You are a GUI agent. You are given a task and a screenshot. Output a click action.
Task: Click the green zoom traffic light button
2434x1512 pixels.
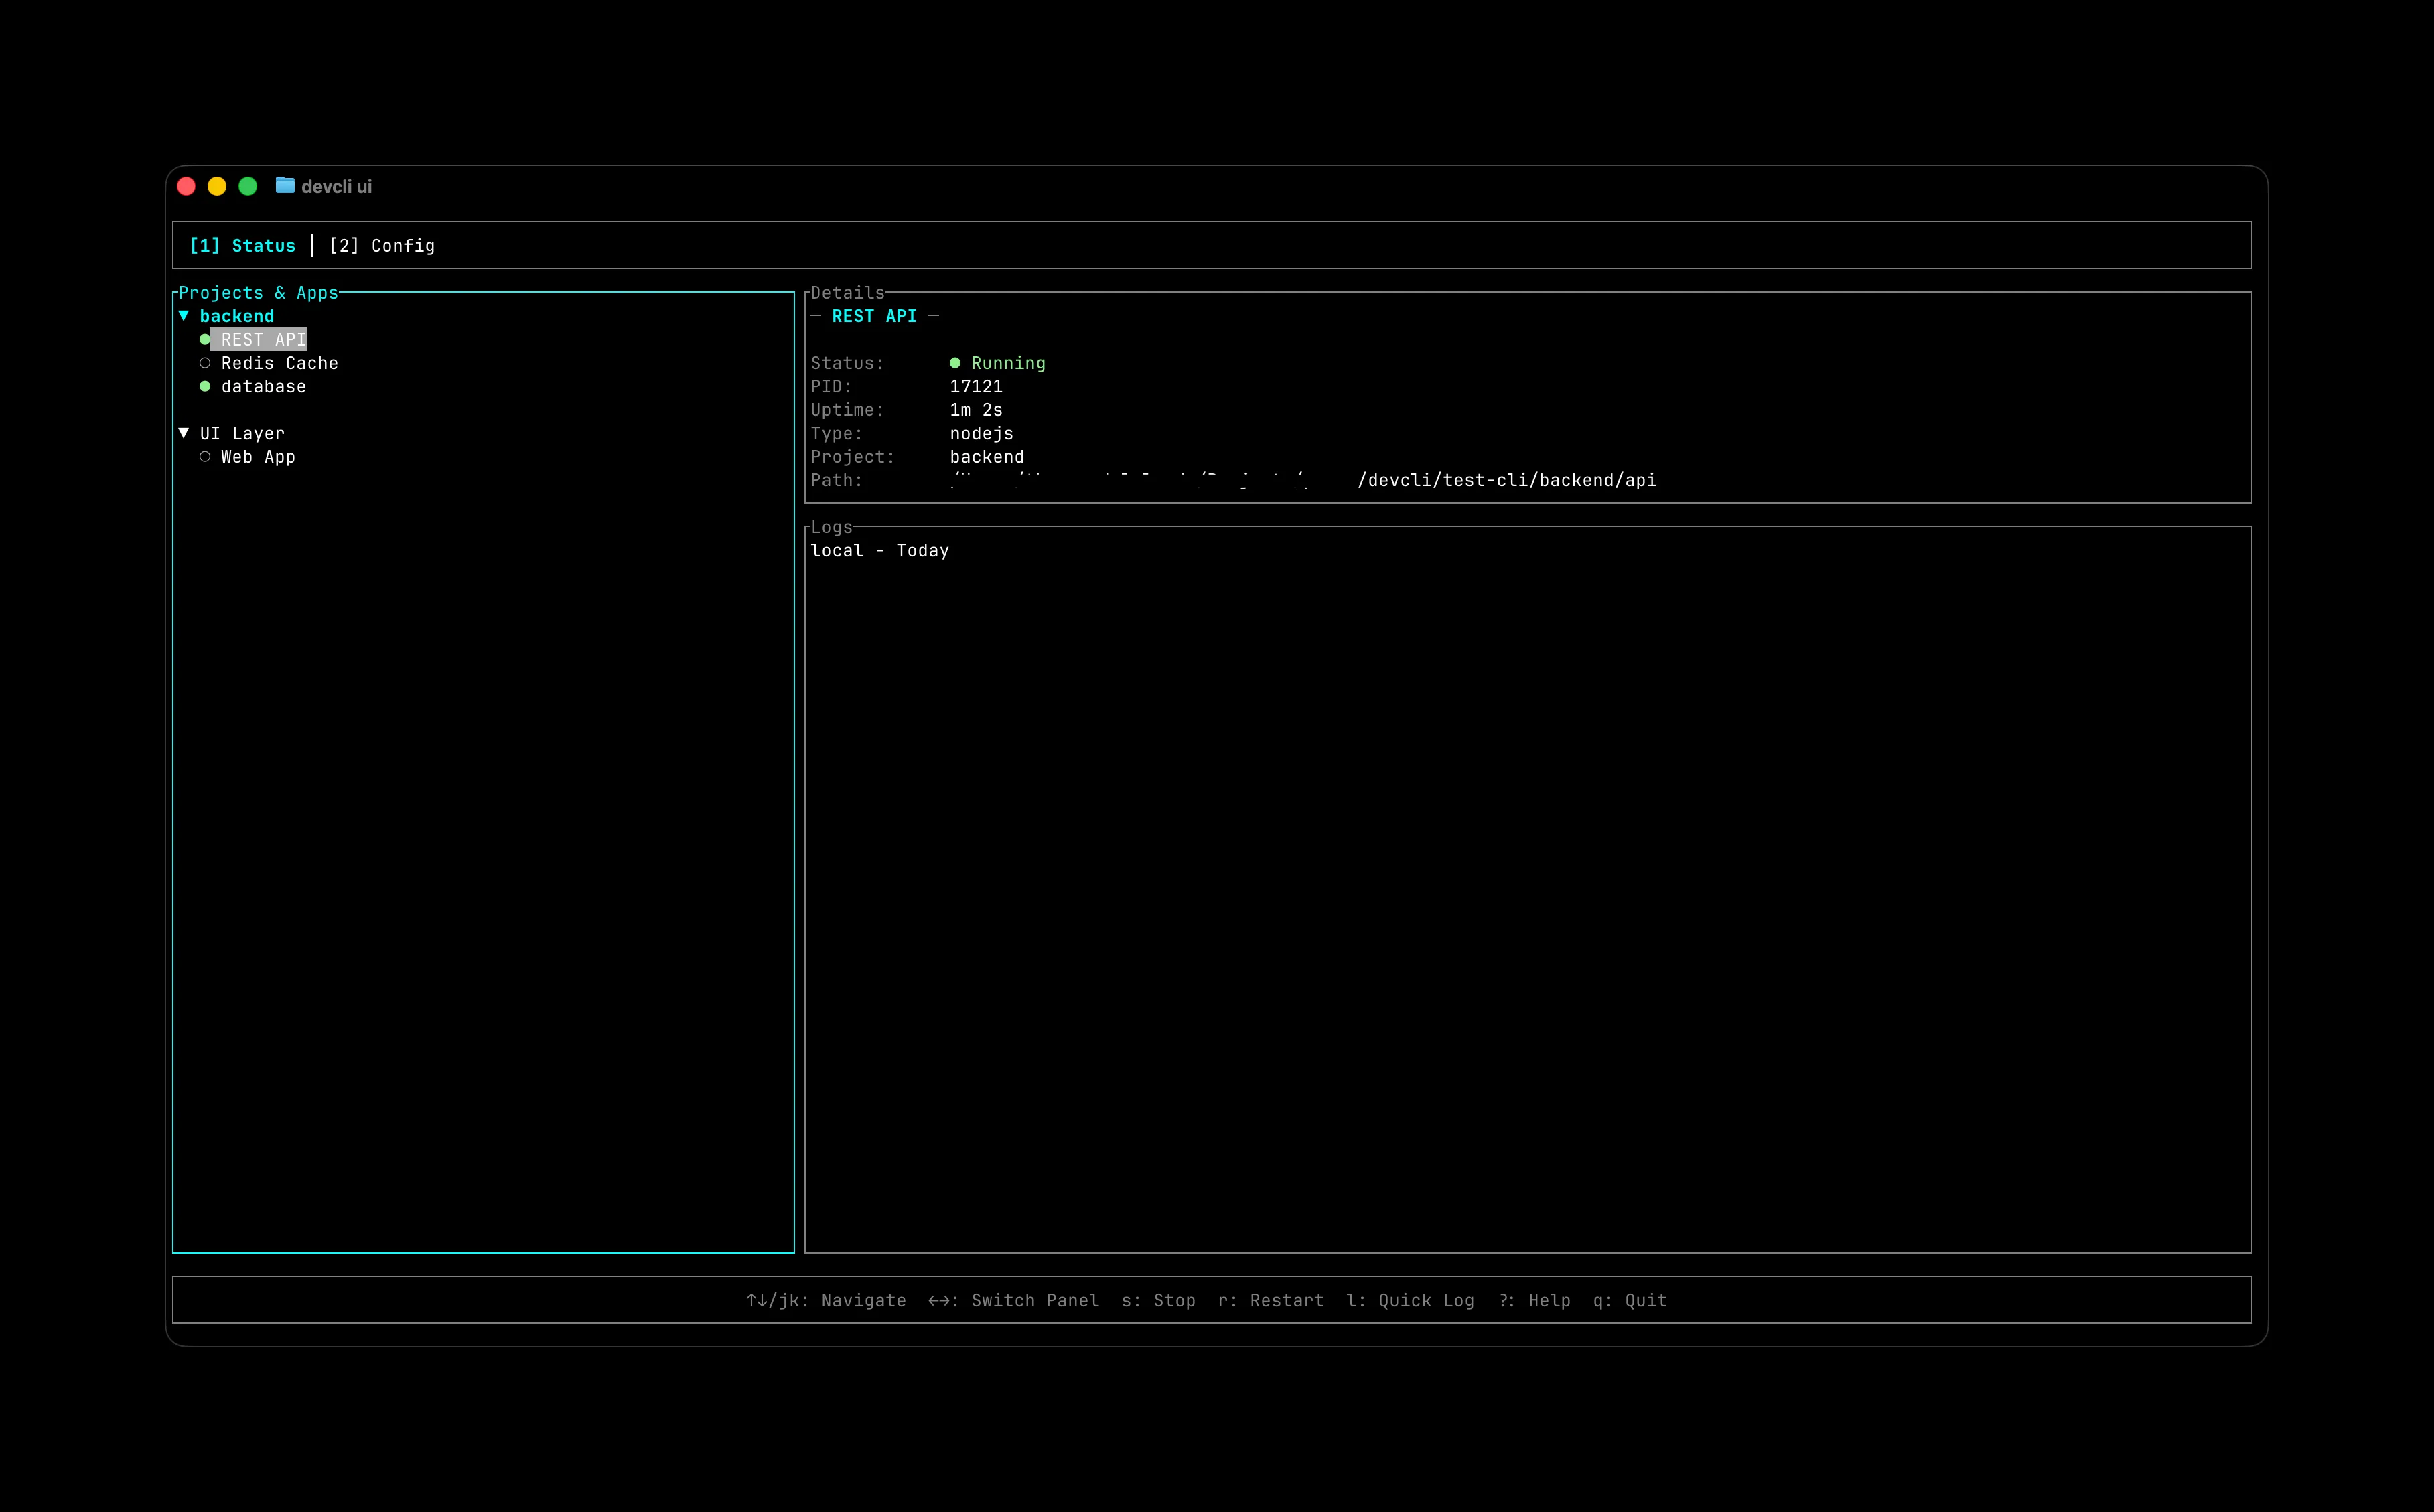(x=248, y=186)
